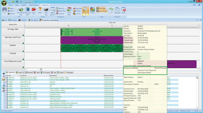Viewport: 203px width, 113px height.
Task: Switch to the Jobs document tab
Action: pos(4,20)
